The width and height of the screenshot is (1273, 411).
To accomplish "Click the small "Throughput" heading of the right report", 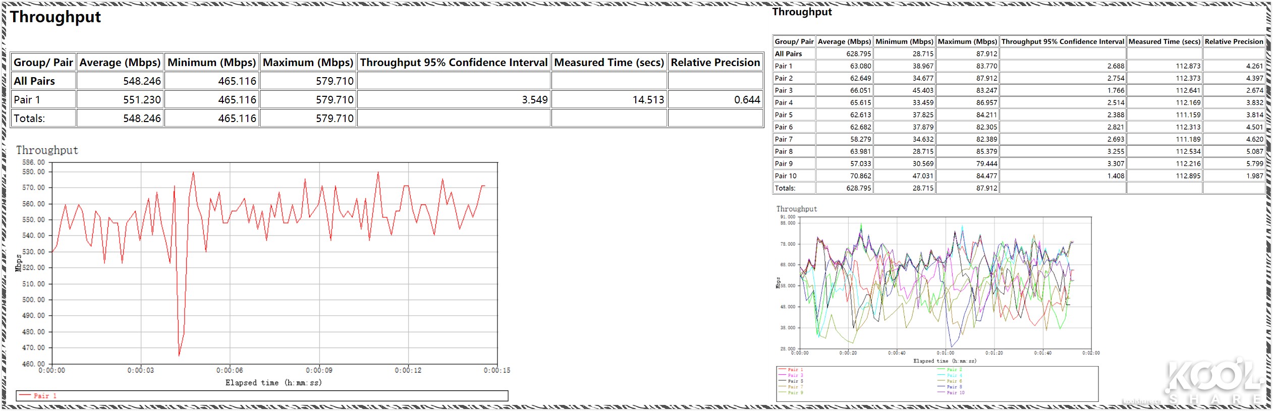I will (802, 12).
